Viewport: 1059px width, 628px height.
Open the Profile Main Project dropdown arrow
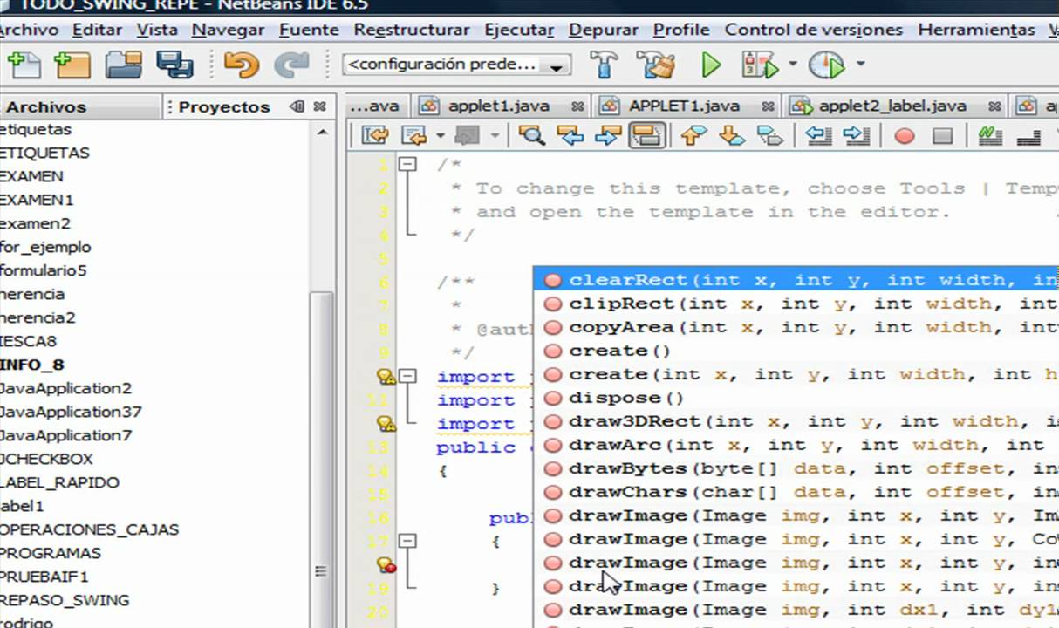860,64
